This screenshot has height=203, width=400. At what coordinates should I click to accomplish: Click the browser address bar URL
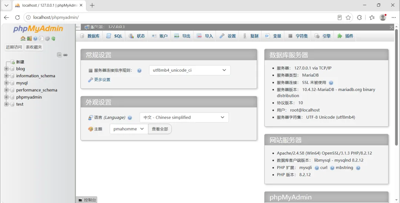tap(56, 17)
